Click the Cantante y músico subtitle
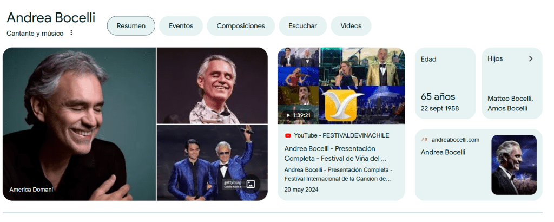Image resolution: width=554 pixels, height=222 pixels. click(x=35, y=34)
